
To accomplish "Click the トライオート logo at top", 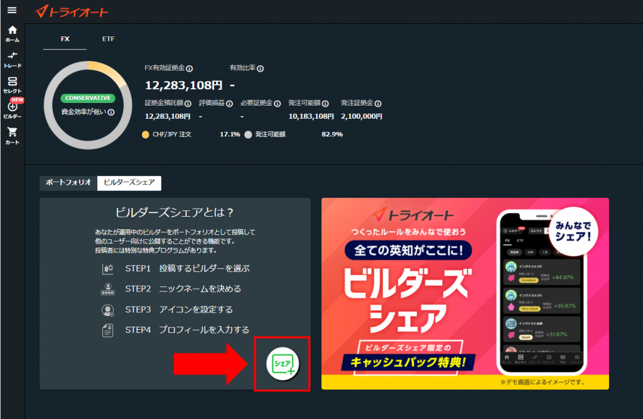I will pyautogui.click(x=72, y=11).
